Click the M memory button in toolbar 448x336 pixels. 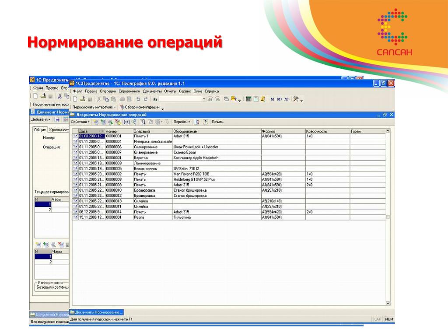coord(272,99)
